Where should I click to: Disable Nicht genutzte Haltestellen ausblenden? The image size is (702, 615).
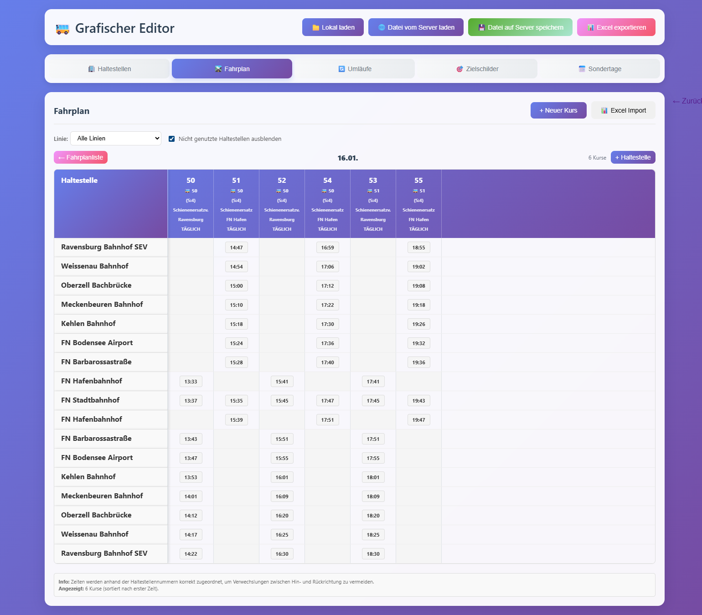pos(171,139)
